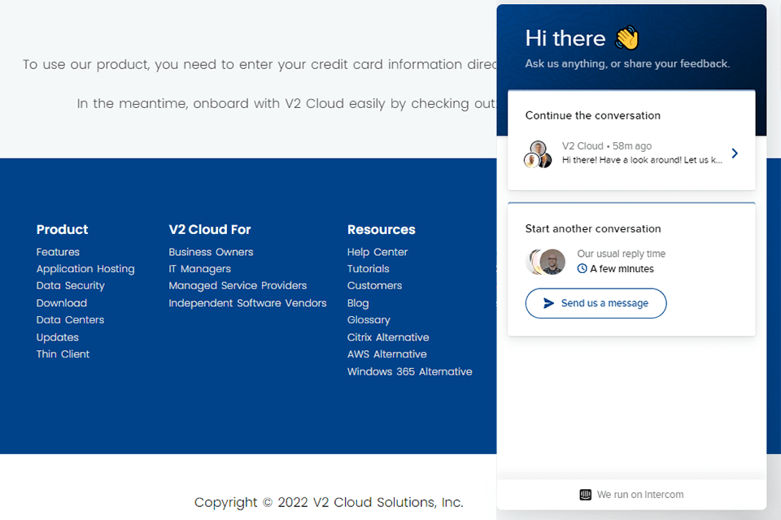
Task: Click the V2 Cloud team avatars in conversation
Action: pos(539,154)
